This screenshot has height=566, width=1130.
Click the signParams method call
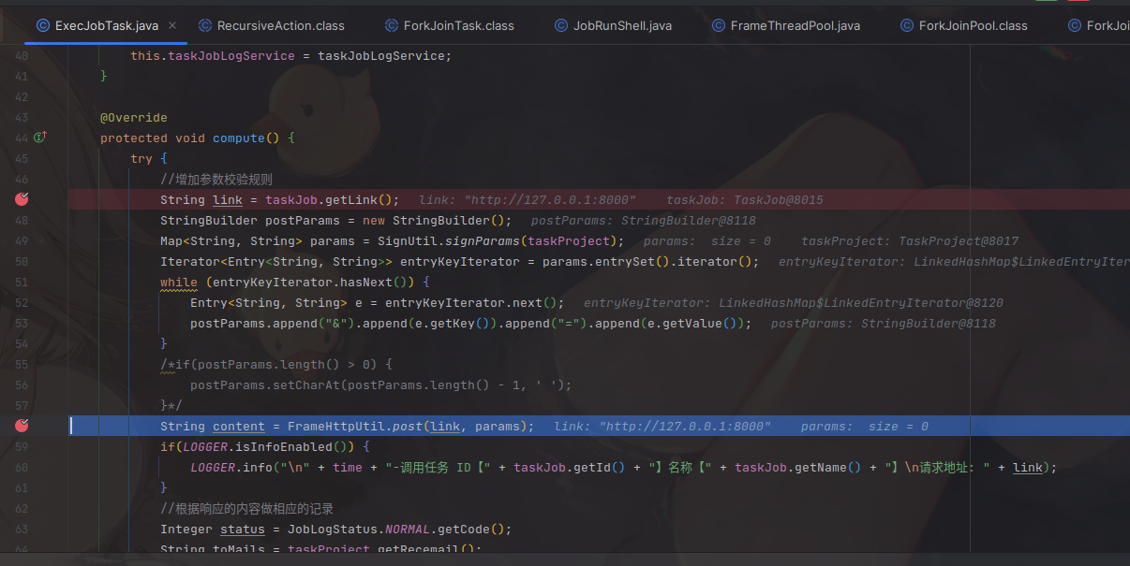click(x=483, y=240)
